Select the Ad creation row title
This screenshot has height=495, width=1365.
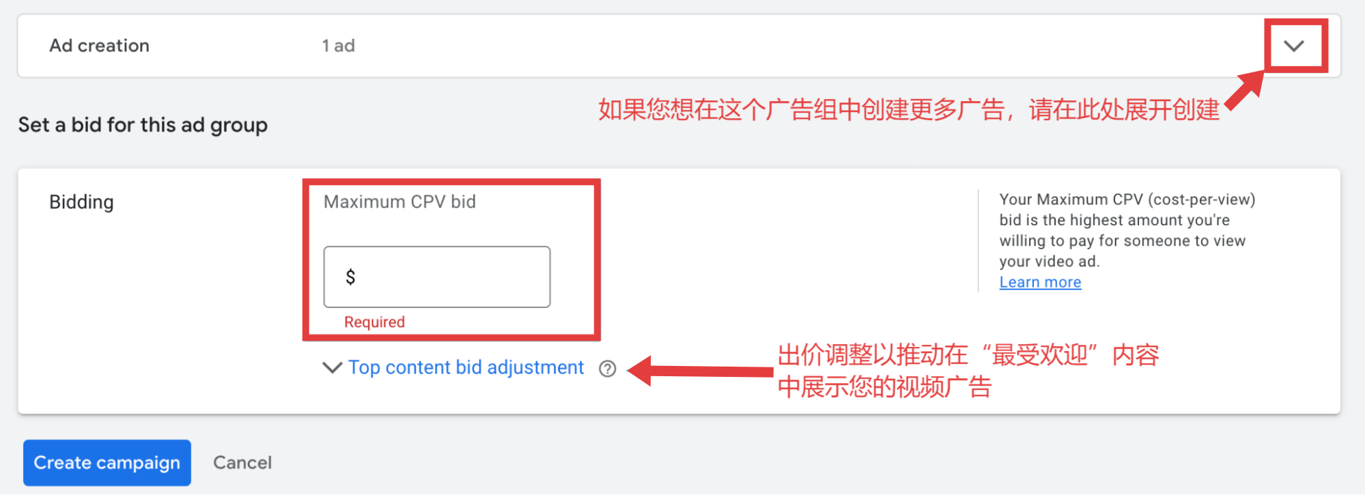coord(99,45)
